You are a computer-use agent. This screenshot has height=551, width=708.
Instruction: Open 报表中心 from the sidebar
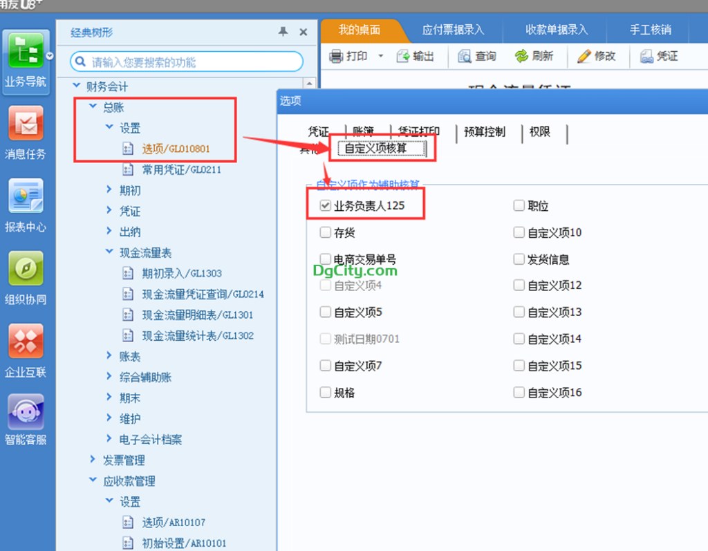pos(26,196)
